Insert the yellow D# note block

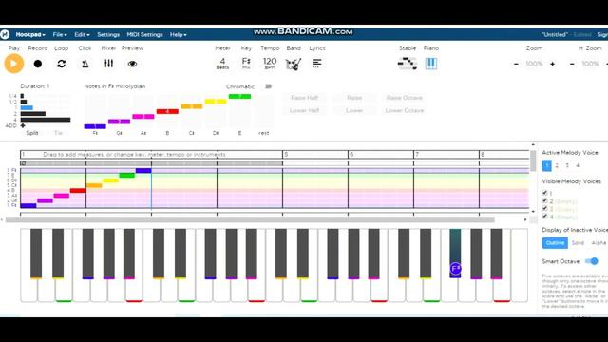[x=216, y=102]
